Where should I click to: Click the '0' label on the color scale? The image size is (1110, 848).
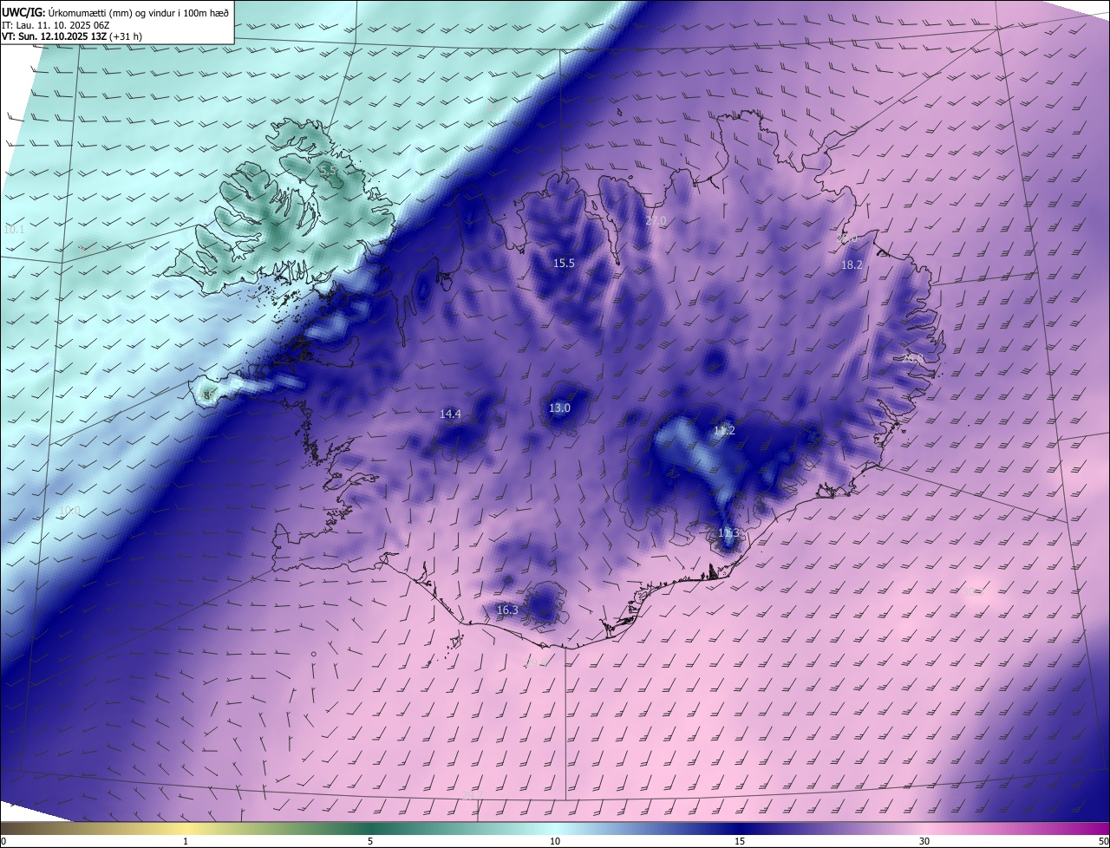click(x=3, y=841)
